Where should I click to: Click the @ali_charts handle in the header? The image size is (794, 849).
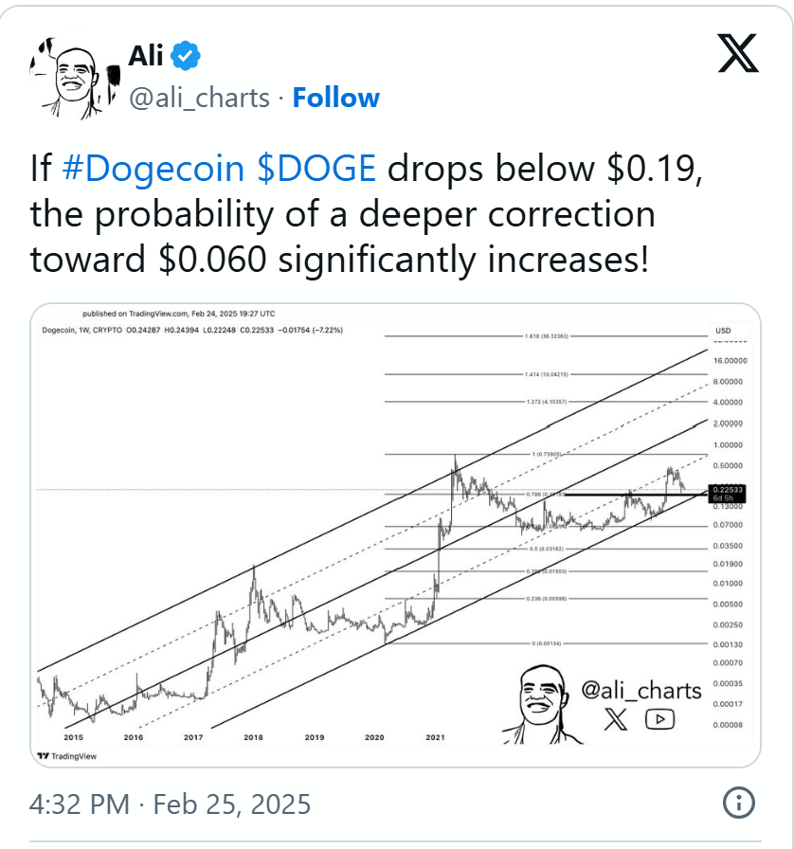point(199,98)
